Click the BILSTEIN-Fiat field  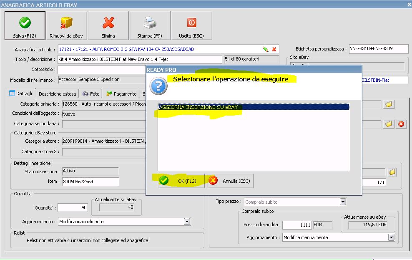pos(385,80)
